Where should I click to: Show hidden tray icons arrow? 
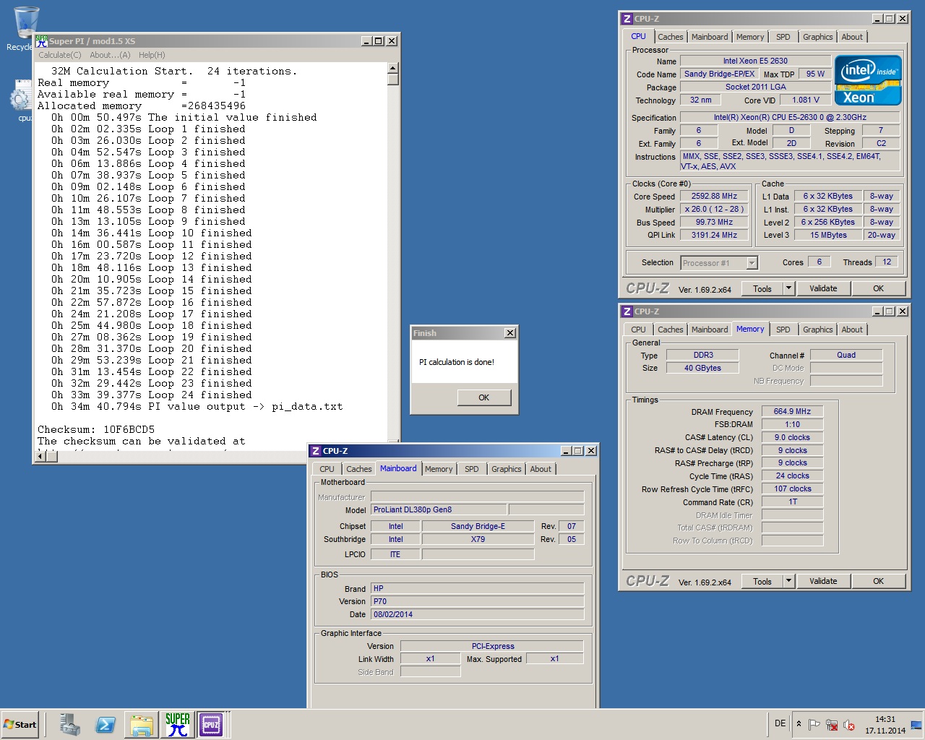(799, 723)
